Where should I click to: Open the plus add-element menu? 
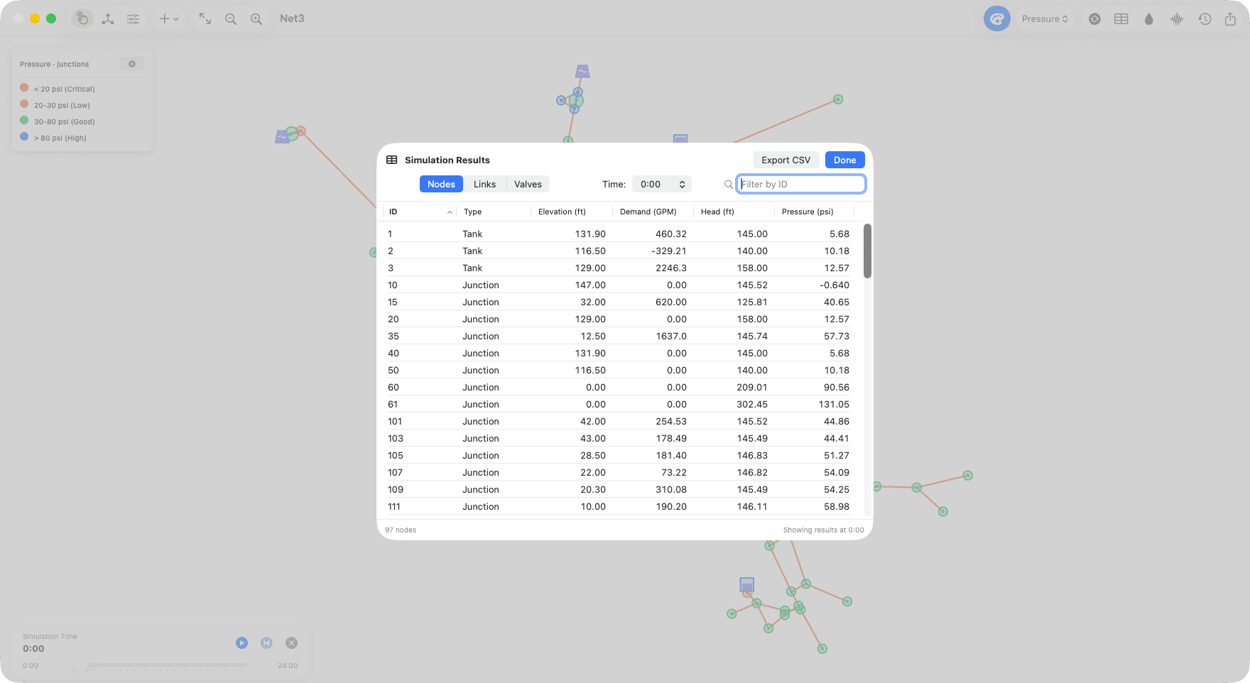pyautogui.click(x=168, y=18)
